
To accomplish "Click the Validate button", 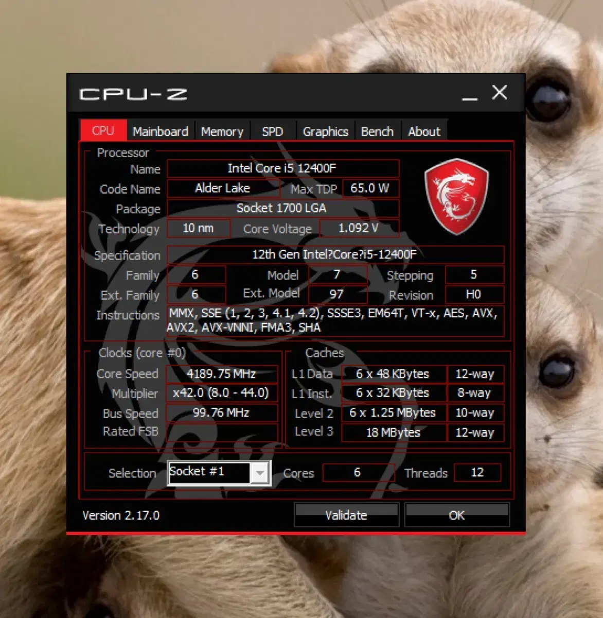I will tap(346, 515).
